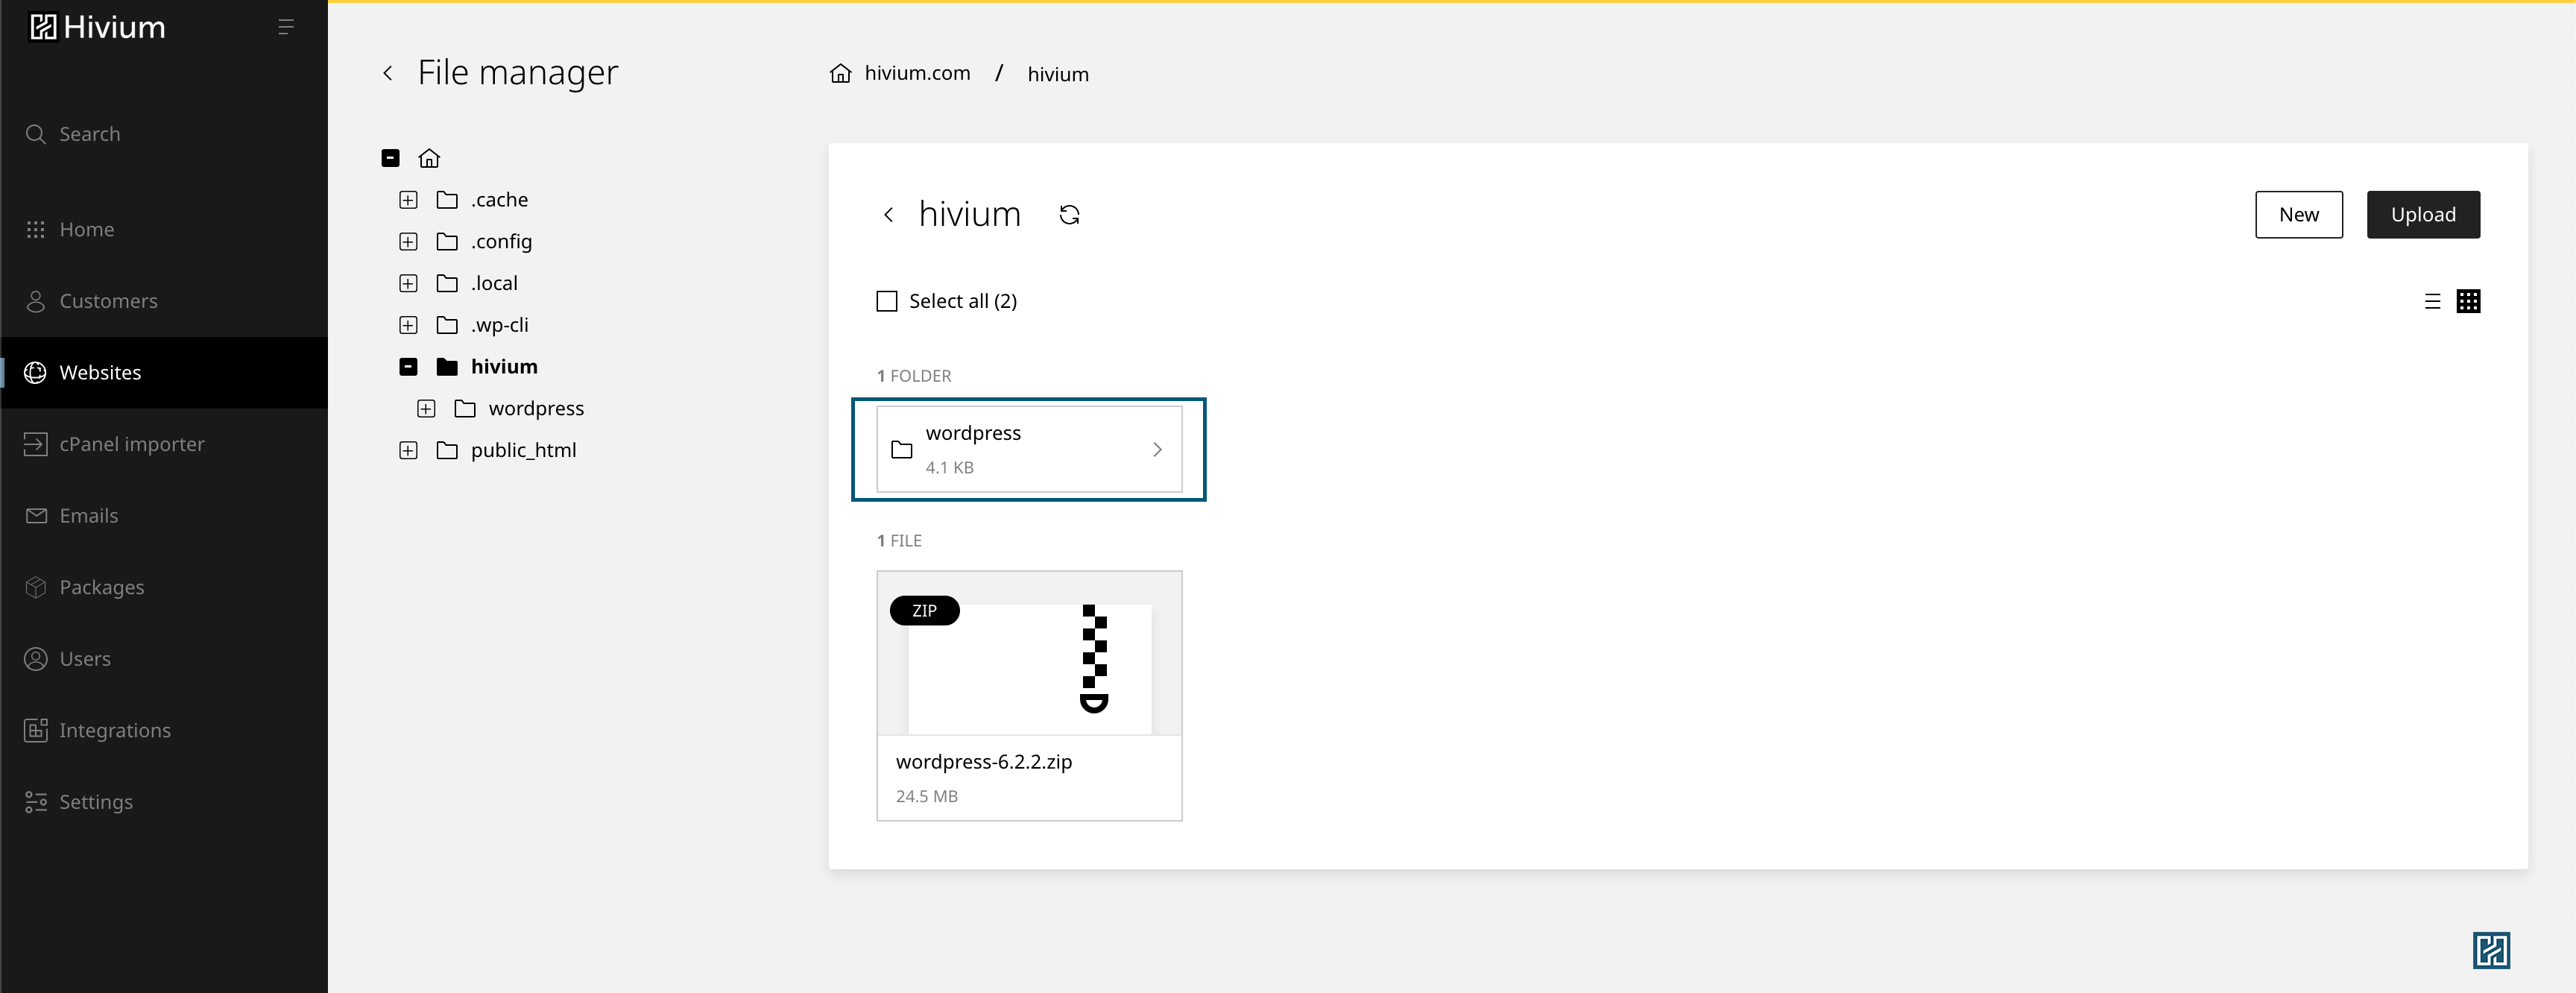
Task: Click the sidebar Search field
Action: click(164, 134)
